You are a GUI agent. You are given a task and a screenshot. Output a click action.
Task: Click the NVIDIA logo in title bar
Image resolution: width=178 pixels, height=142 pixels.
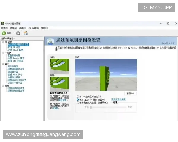[3, 23]
